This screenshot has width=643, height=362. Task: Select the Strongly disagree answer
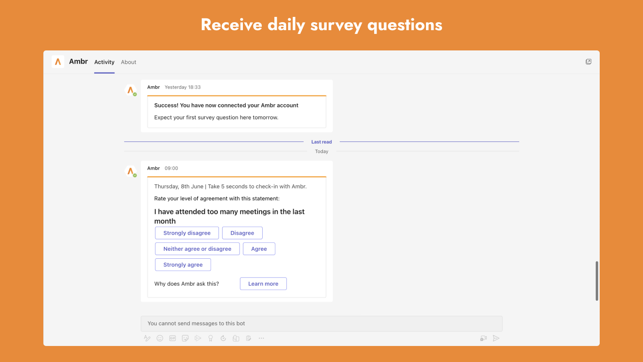click(x=187, y=233)
